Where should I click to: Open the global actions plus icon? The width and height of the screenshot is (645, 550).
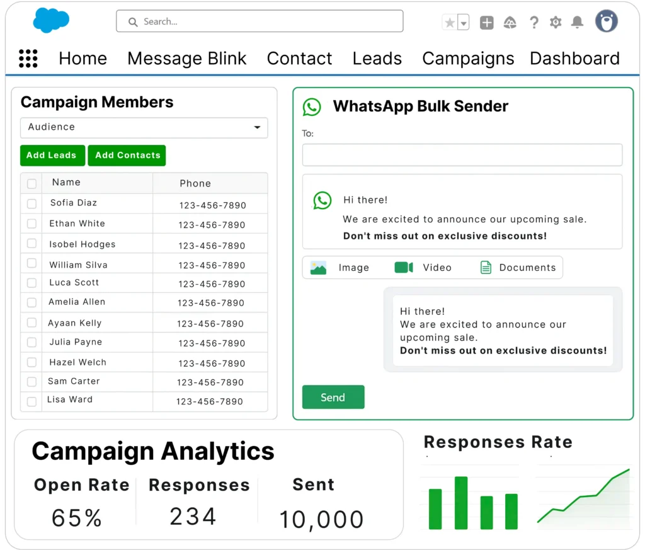click(x=486, y=23)
